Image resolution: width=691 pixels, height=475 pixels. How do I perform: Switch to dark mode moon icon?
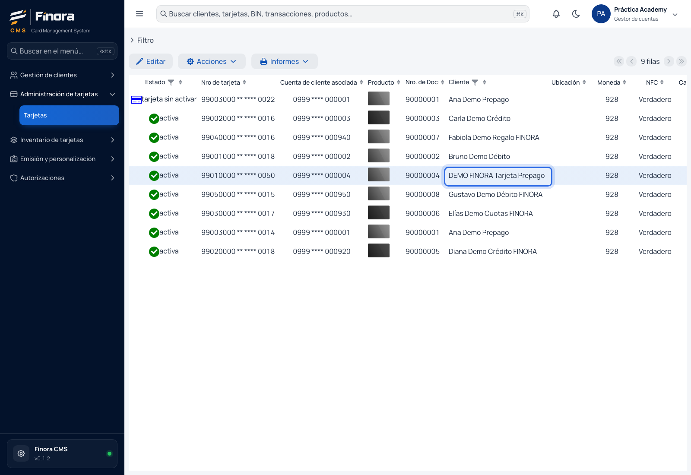click(x=576, y=14)
